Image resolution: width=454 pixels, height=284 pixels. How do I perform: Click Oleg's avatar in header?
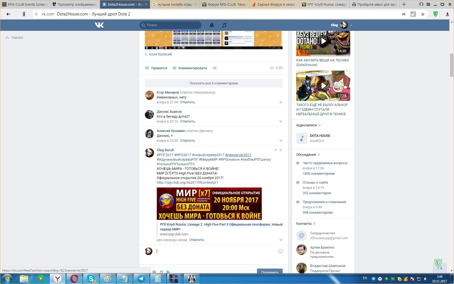coord(344,25)
